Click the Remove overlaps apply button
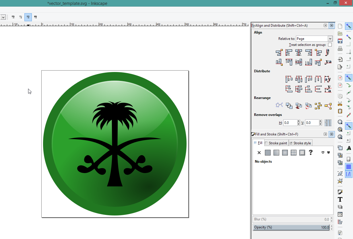The image size is (353, 239). pos(328,123)
